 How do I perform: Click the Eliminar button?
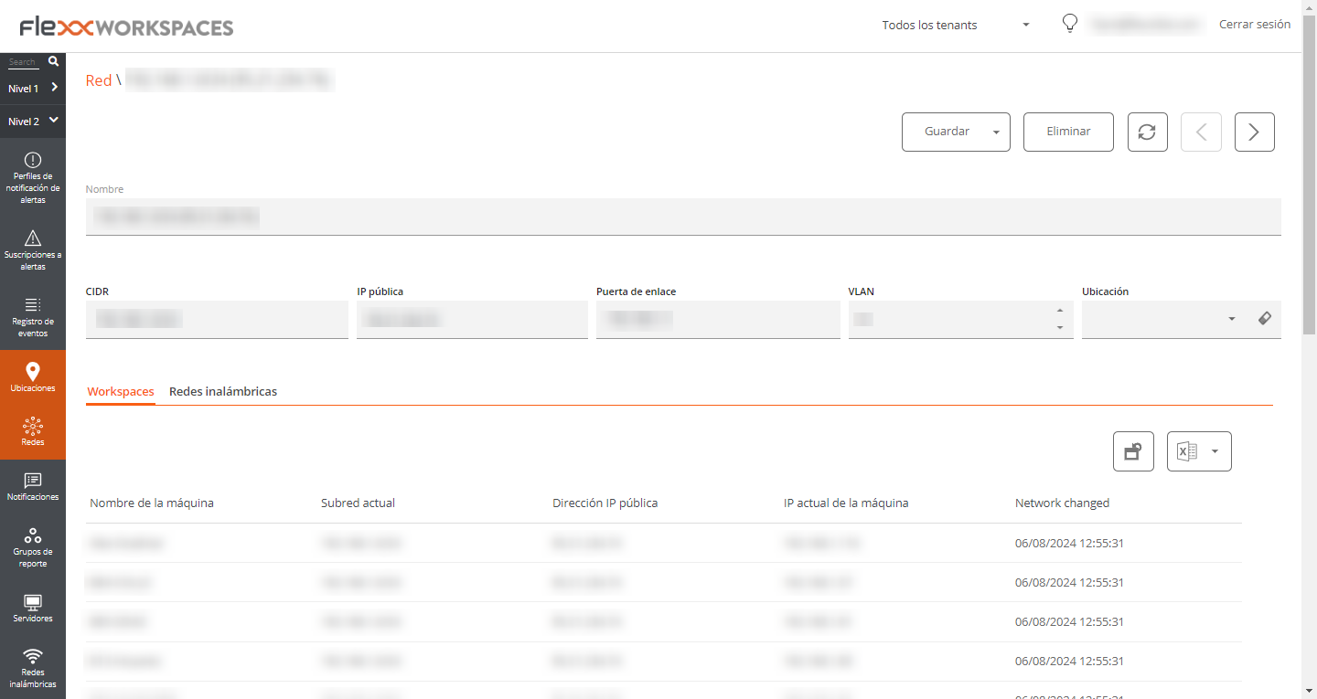(1068, 132)
